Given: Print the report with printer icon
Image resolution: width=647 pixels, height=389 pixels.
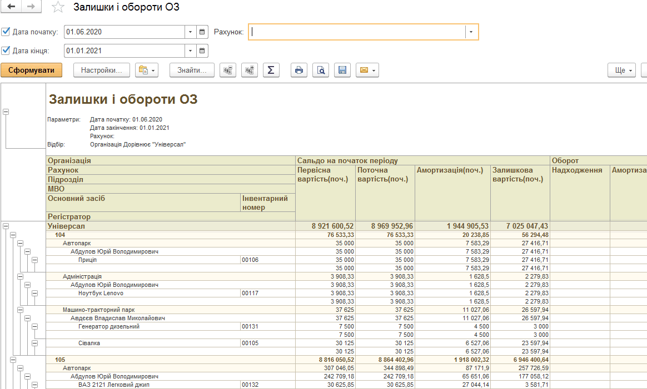Looking at the screenshot, I should (299, 70).
